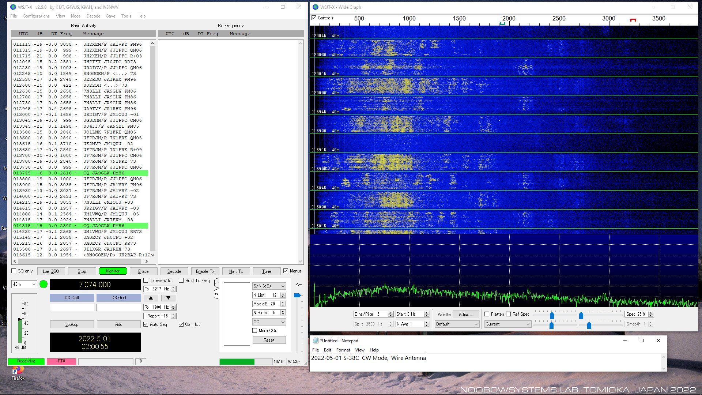Click the Tx 3217 Hz frequency spinner
The width and height of the screenshot is (702, 395).
(160, 289)
